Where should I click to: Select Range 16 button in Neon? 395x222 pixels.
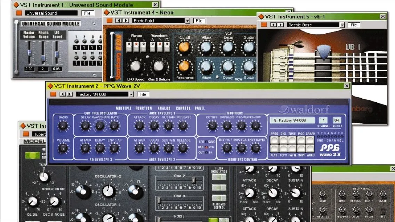(x=129, y=46)
